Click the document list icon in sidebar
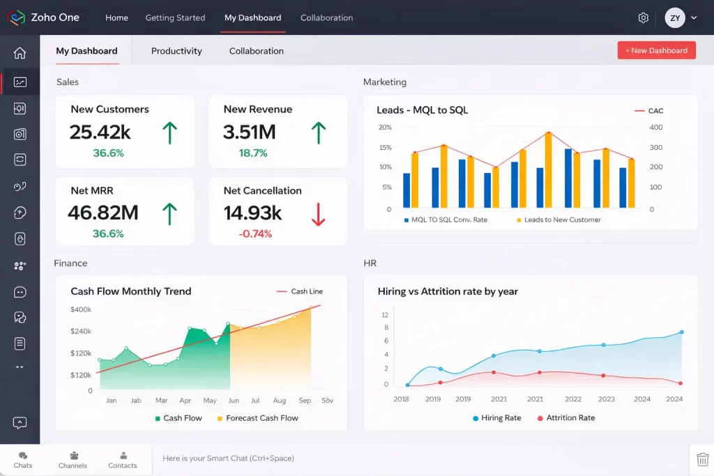The image size is (714, 476). (20, 344)
